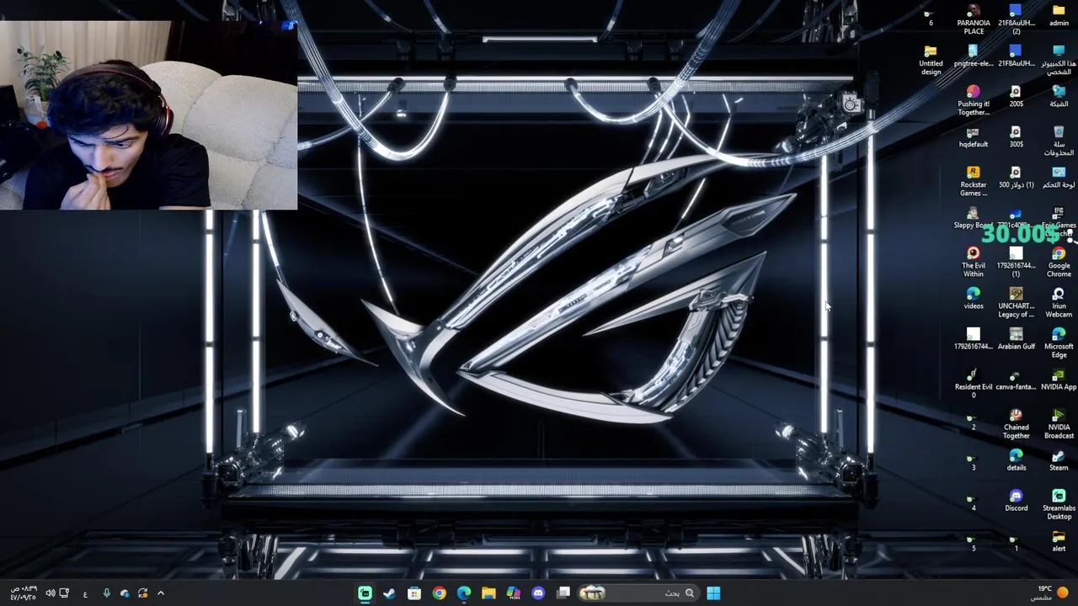Switch input language indicator in tray
The height and width of the screenshot is (606, 1078).
coord(85,593)
